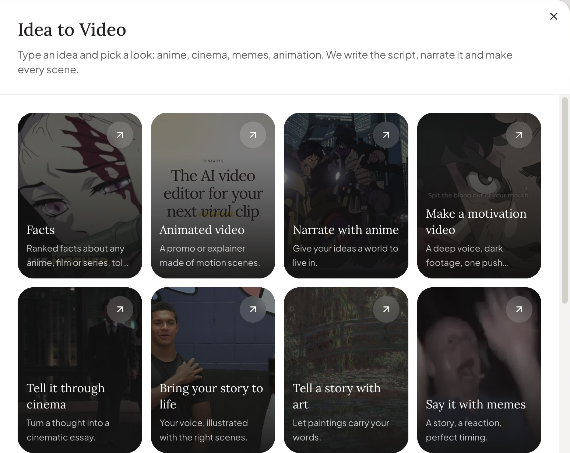Open the Facts card arrow icon

[x=120, y=135]
